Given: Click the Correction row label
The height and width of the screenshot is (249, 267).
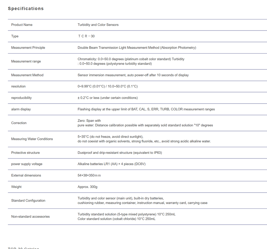Looking at the screenshot, I should [19, 123].
